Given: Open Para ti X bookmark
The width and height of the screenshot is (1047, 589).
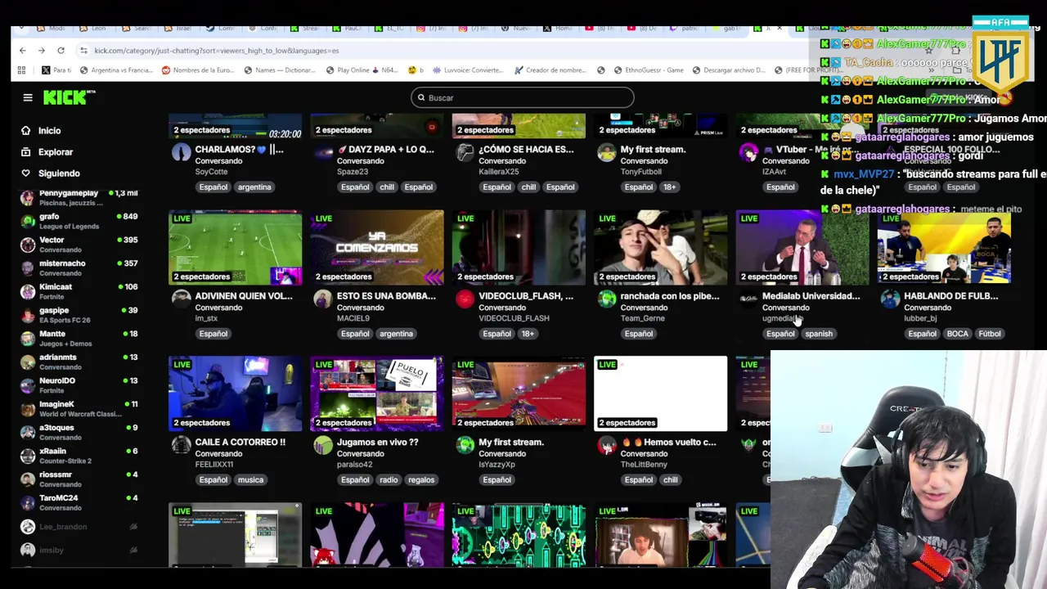Looking at the screenshot, I should [56, 70].
